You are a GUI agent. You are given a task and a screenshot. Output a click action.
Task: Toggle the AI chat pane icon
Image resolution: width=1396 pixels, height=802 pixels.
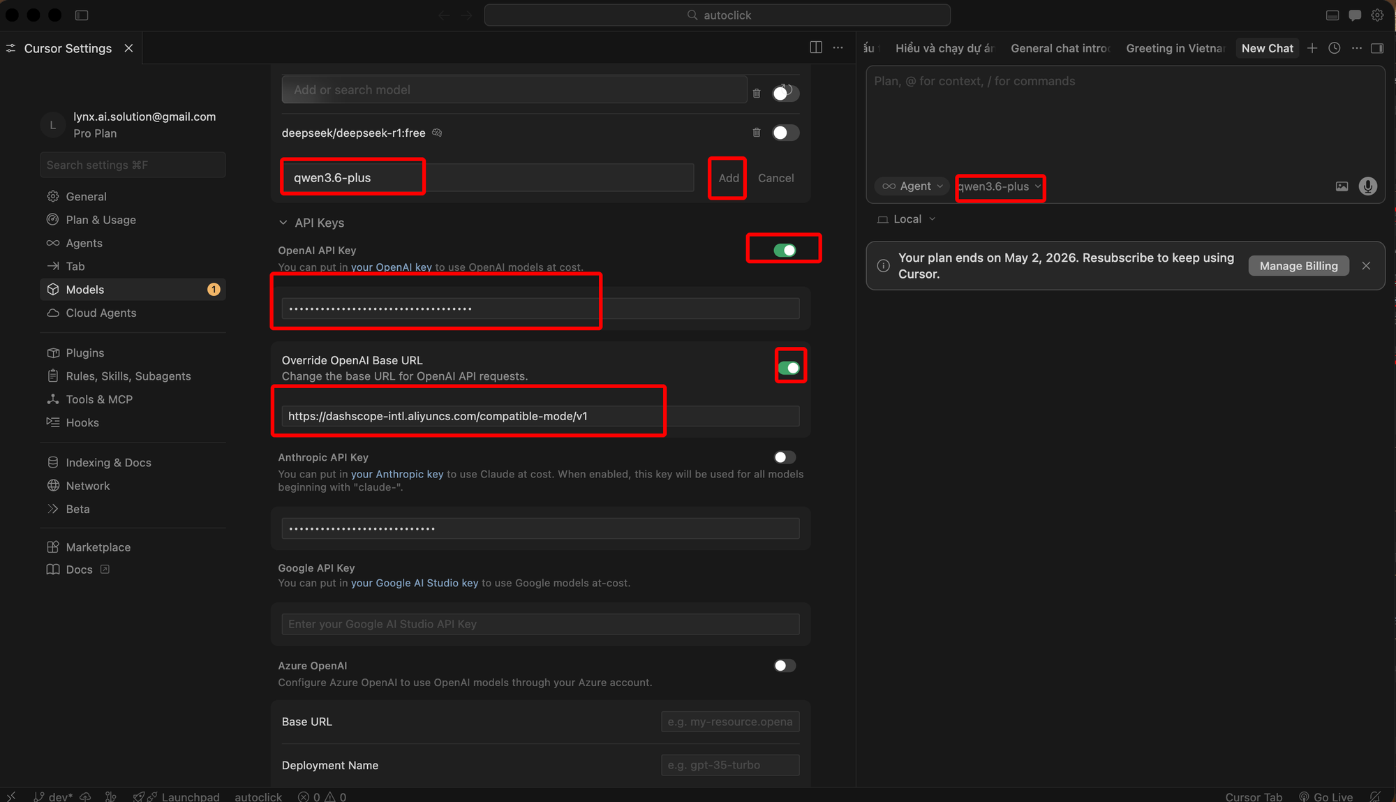click(1355, 15)
